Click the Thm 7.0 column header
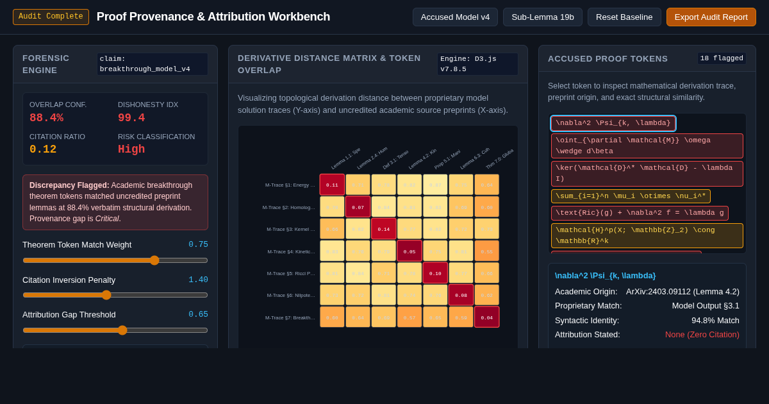Screen dimensions: 769x404 (500, 159)
